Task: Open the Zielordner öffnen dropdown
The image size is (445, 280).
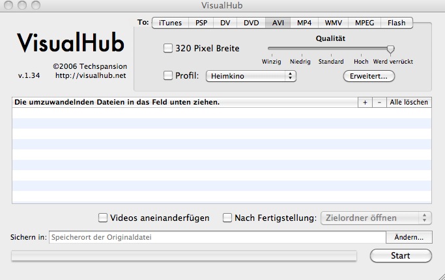Action: (376, 218)
